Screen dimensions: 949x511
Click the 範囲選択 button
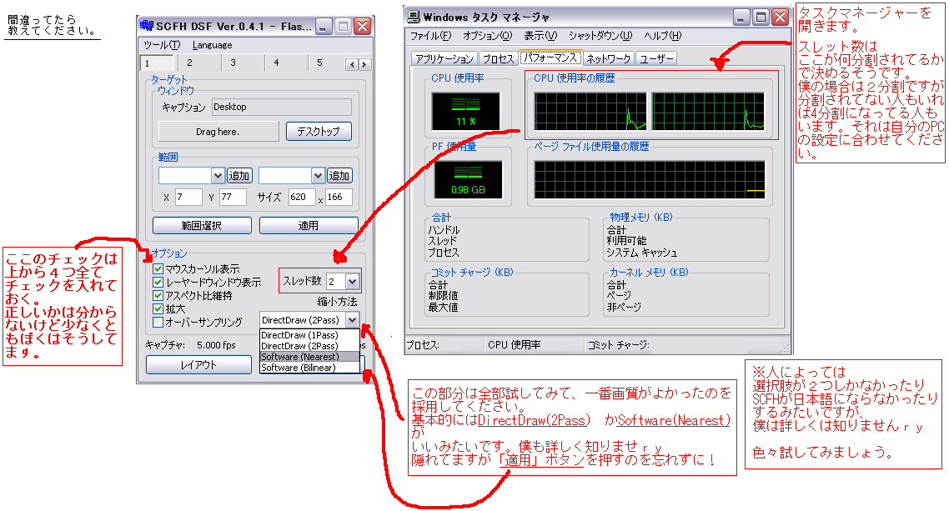pyautogui.click(x=202, y=226)
